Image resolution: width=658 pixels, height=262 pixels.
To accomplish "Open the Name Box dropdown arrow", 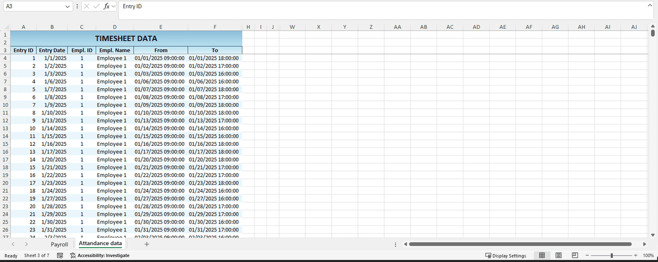I will click(67, 7).
